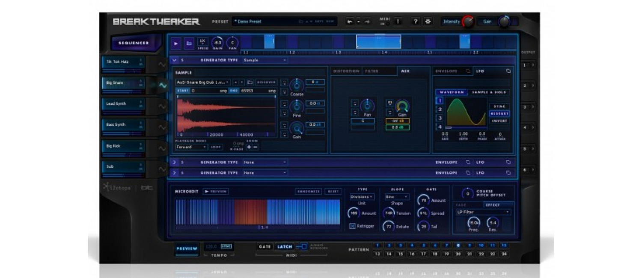This screenshot has width=642, height=278.
Task: Click the MIDI panic exclamation icon
Action: [398, 21]
